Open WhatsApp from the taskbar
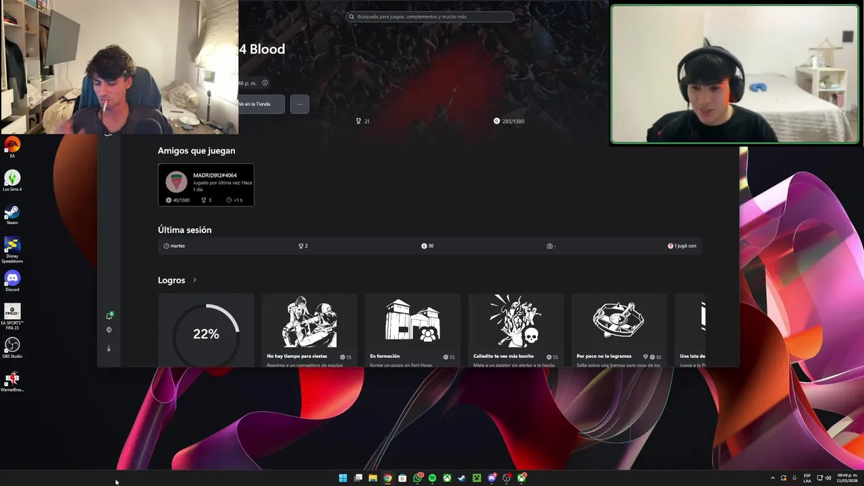 [x=418, y=478]
